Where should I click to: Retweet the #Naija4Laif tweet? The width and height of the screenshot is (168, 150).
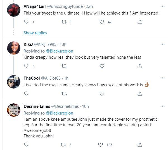[64, 22]
